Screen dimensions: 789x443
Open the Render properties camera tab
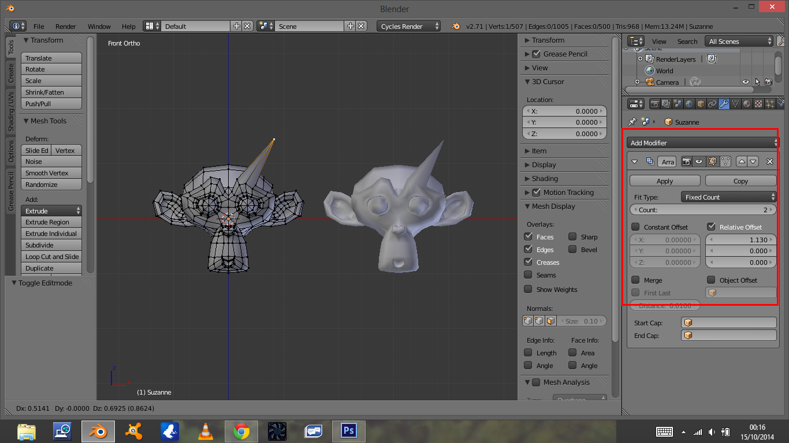(x=654, y=104)
